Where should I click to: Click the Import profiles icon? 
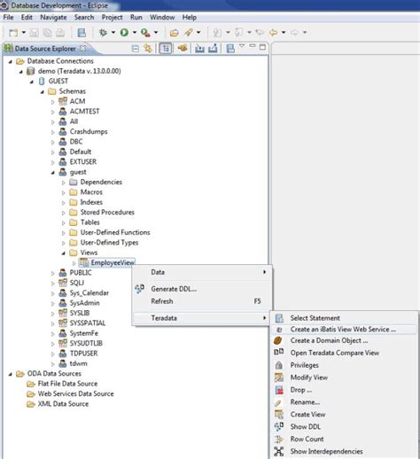pos(199,48)
